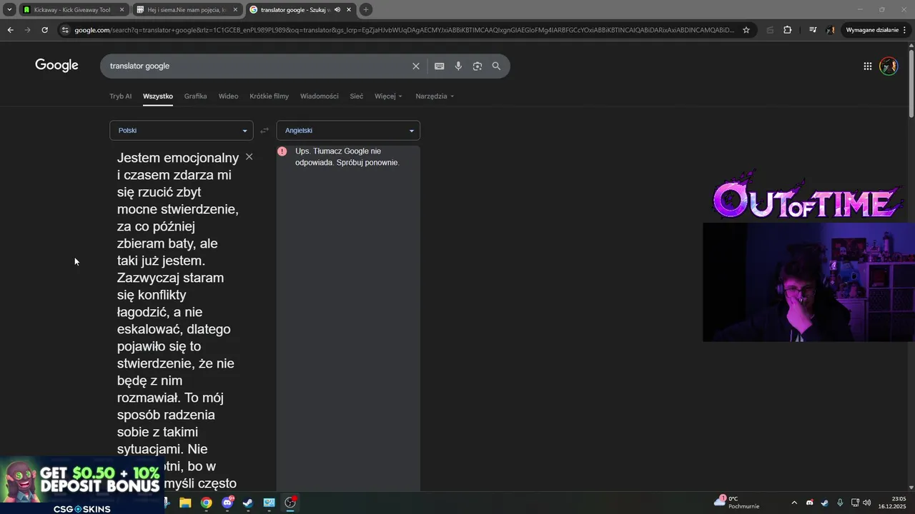The height and width of the screenshot is (514, 915).
Task: Open the Chrome profile avatar in toolbar
Action: click(x=830, y=30)
